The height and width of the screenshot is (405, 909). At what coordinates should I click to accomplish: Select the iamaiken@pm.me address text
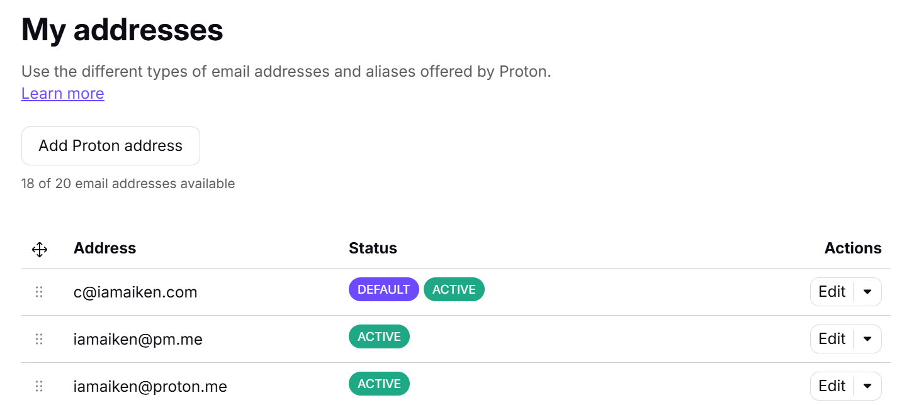pyautogui.click(x=138, y=340)
